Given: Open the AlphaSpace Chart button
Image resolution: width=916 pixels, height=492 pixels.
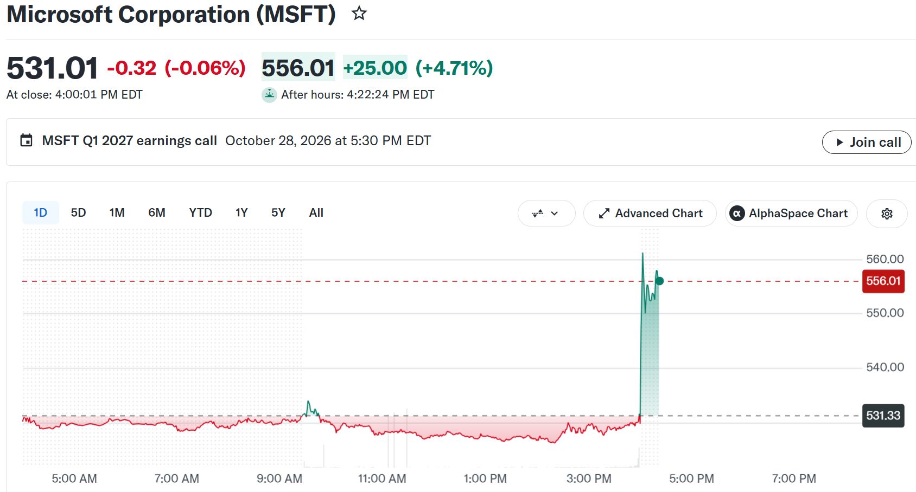Looking at the screenshot, I should 791,213.
